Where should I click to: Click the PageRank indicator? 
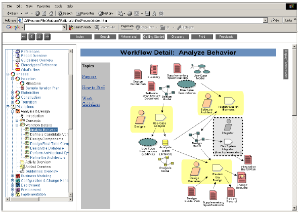pyautogui.click(x=127, y=27)
